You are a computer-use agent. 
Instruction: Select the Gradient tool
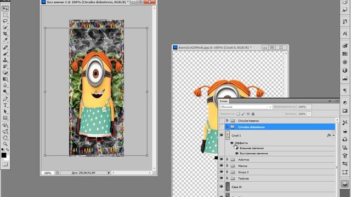(5, 79)
